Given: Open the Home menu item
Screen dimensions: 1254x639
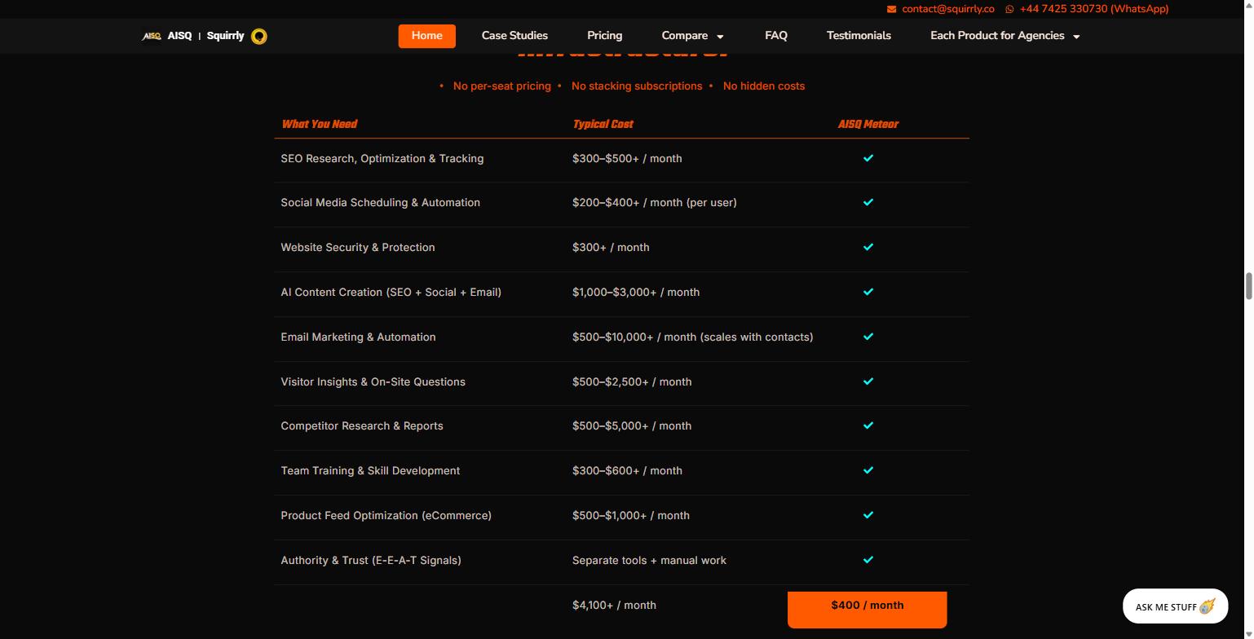Looking at the screenshot, I should (427, 36).
